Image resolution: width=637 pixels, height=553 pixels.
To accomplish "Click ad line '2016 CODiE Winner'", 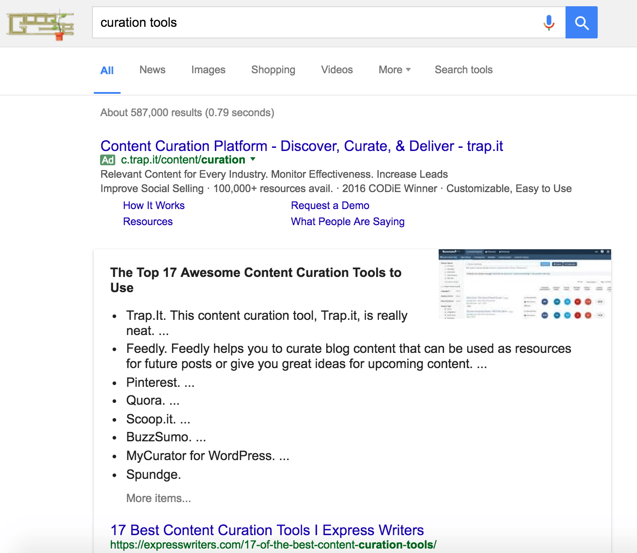I will (x=390, y=189).
